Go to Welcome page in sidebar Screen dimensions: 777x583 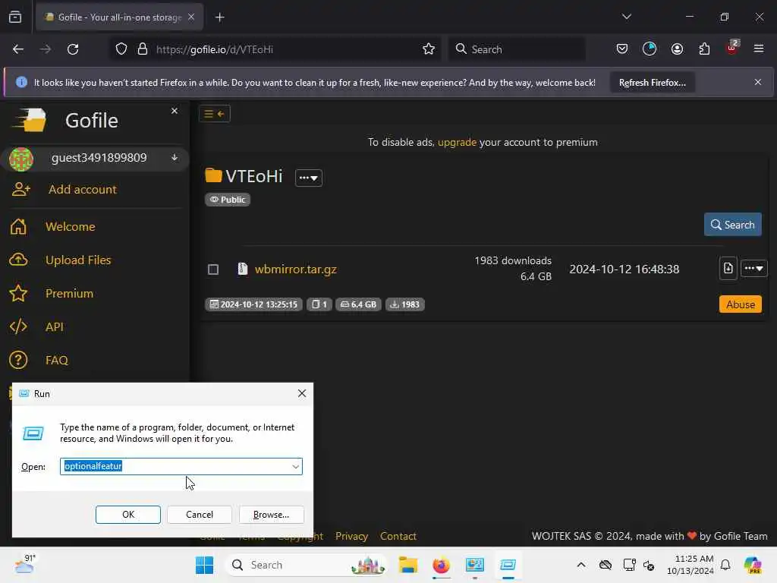pos(71,226)
